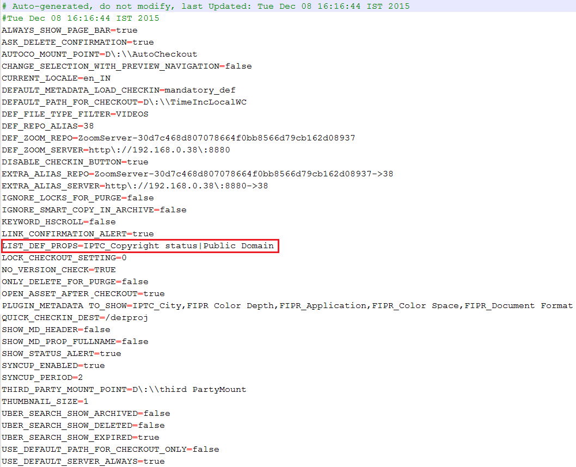576x467 pixels.
Task: Click the DEFAULT_PATH_FOR_CHECKOUT line
Action: point(124,102)
